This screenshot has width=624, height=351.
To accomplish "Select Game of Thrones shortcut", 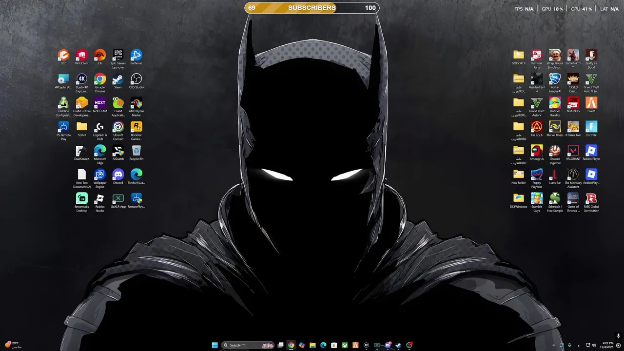I will pyautogui.click(x=573, y=203).
